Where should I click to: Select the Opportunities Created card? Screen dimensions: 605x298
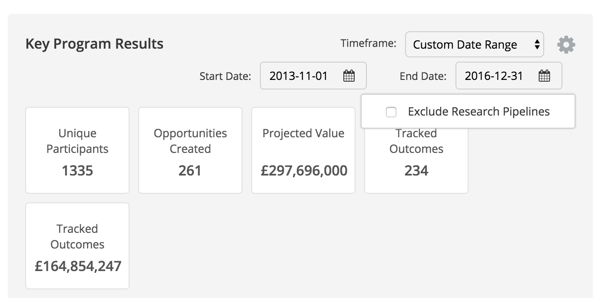click(x=190, y=150)
